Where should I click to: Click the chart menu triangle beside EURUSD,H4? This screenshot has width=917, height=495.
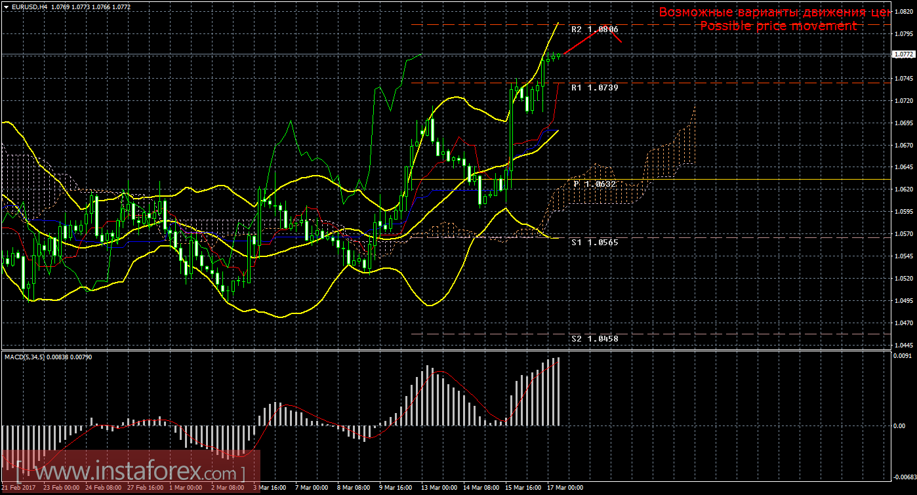pos(6,6)
